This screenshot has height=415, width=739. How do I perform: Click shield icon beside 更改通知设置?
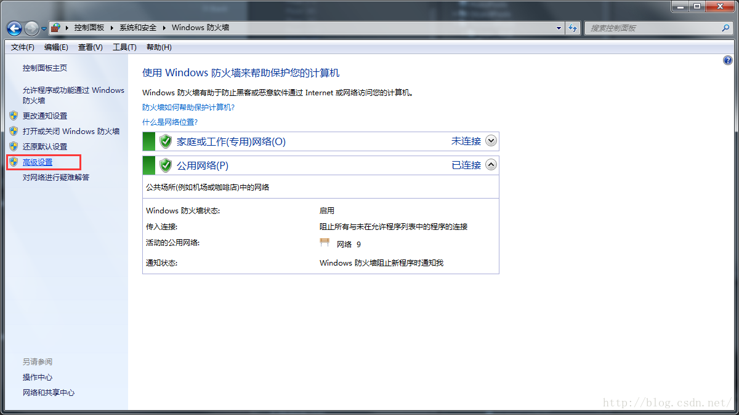point(14,116)
